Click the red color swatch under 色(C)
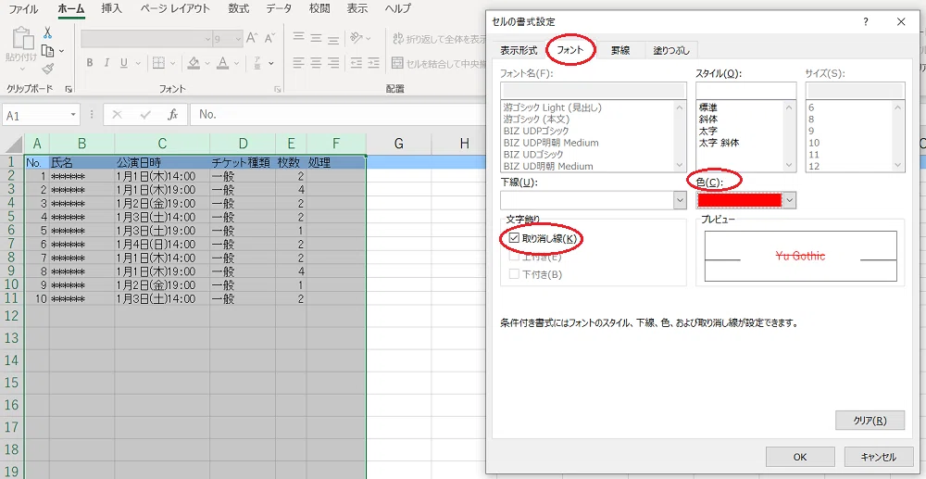 (739, 200)
